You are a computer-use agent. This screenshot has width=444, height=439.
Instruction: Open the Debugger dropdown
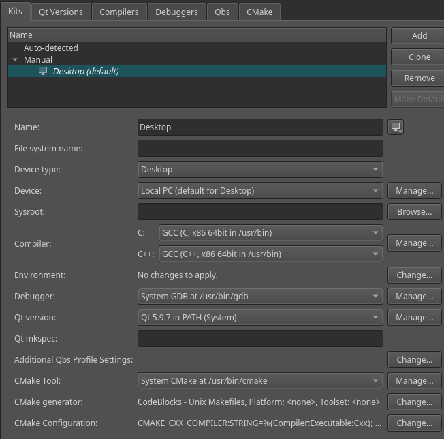click(x=260, y=296)
